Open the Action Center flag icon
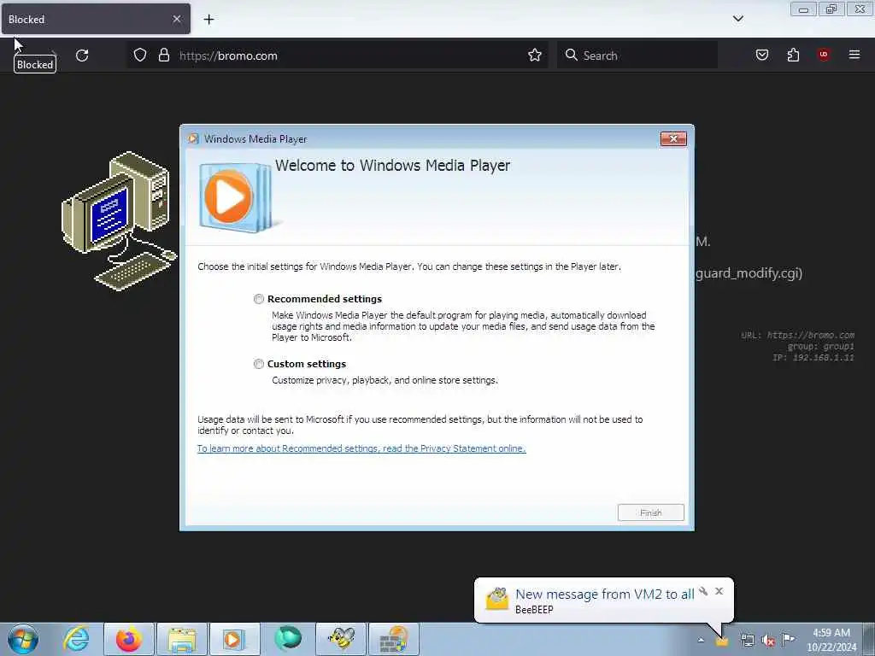 coord(788,639)
